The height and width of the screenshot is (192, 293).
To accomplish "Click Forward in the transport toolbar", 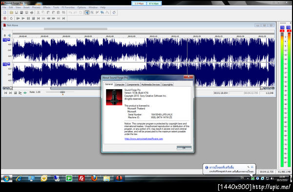I will pyautogui.click(x=53, y=18).
